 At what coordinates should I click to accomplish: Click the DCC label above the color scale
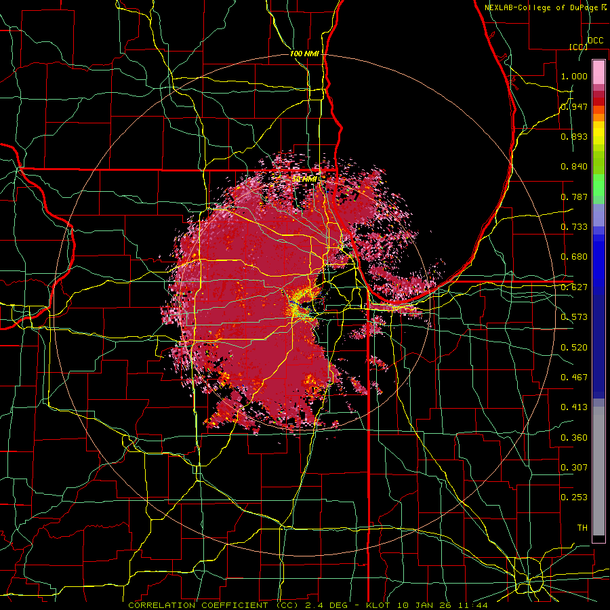[x=595, y=41]
